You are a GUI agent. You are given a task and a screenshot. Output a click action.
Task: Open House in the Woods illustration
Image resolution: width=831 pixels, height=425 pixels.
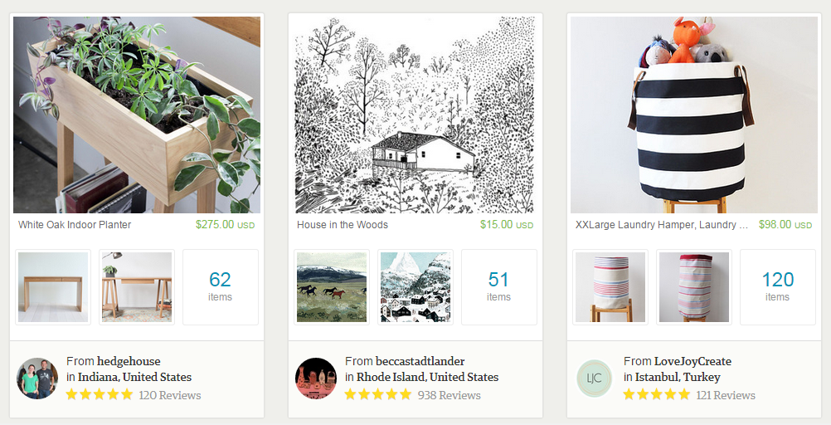[x=415, y=115]
